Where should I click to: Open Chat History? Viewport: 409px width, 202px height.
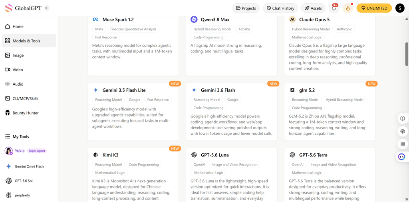tap(280, 8)
